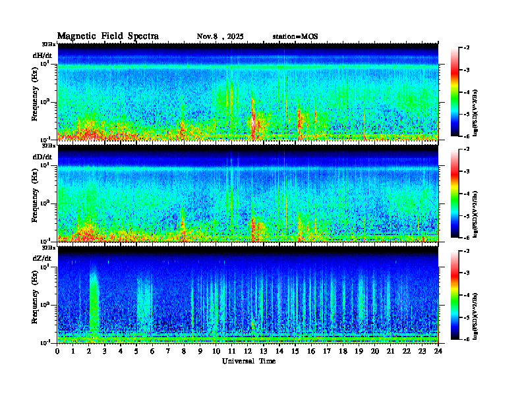This screenshot has width=522, height=403.
Task: Click the dZ/dt spectrogram plot area
Action: (x=248, y=294)
